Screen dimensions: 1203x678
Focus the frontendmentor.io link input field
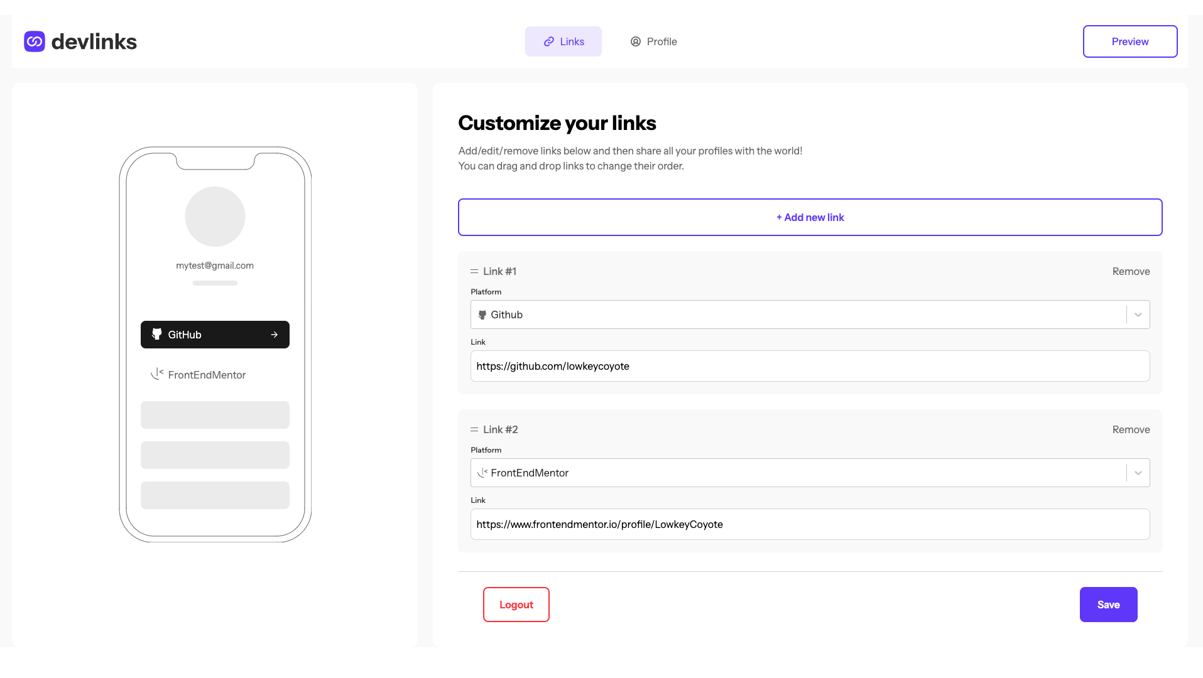(x=810, y=524)
